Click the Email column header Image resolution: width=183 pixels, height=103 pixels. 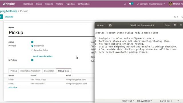coord(69,76)
